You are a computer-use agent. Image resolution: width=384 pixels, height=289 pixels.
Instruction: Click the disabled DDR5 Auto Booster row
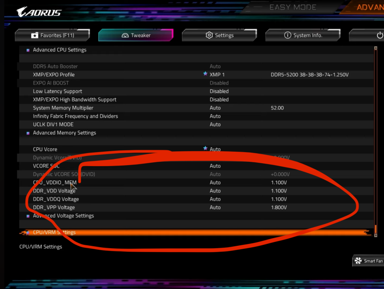(196, 66)
